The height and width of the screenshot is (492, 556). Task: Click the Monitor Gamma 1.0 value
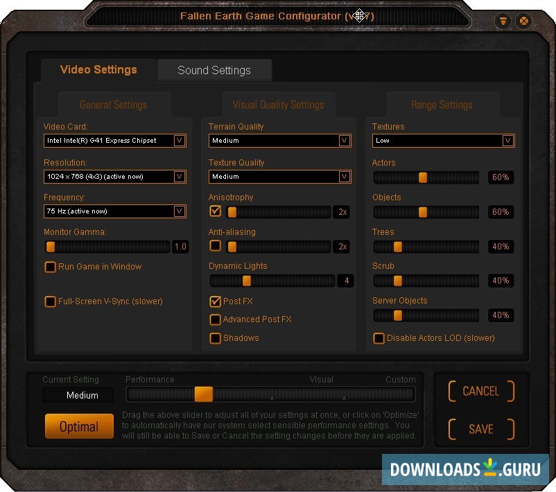180,247
